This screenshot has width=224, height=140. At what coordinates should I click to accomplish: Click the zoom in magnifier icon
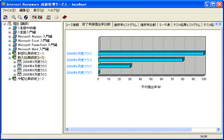pos(14,17)
